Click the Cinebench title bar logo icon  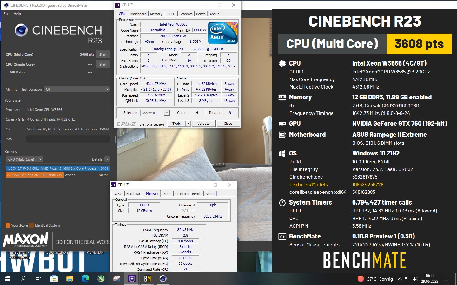click(6, 5)
